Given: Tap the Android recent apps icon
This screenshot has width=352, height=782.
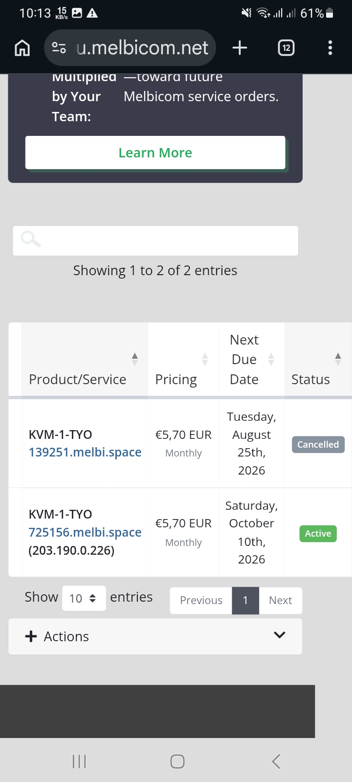Looking at the screenshot, I should [x=79, y=761].
